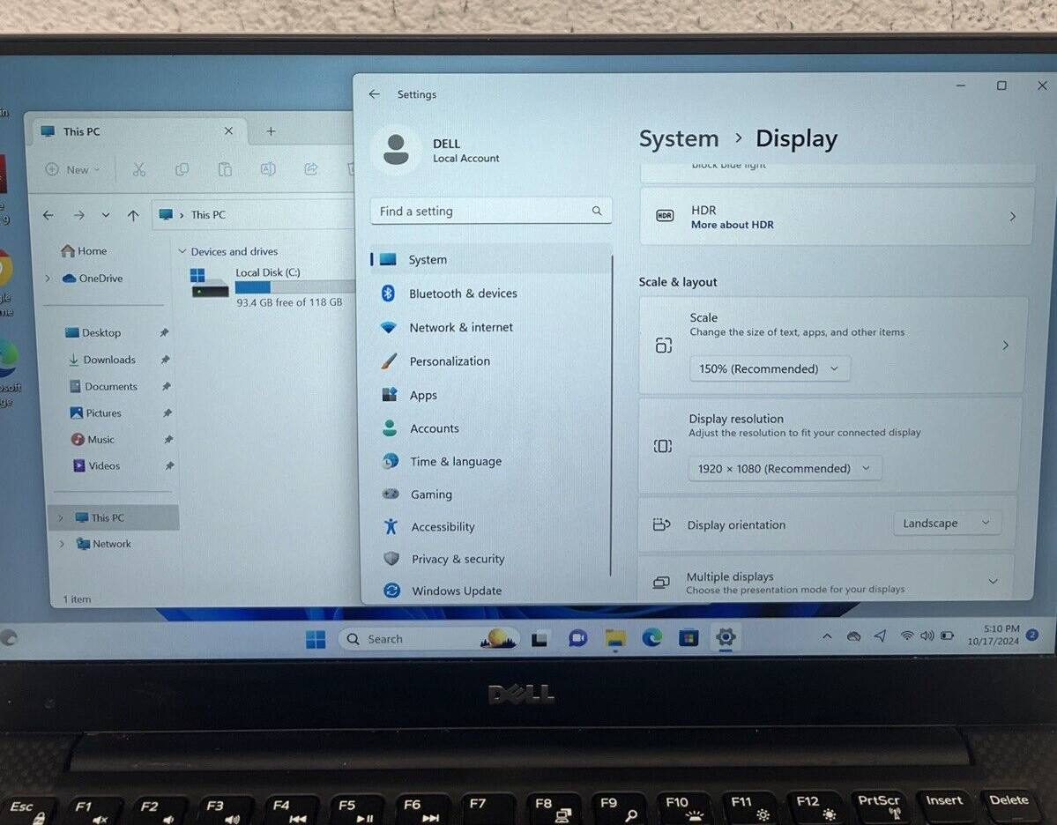Click the volume icon in system tray
1057x825 pixels.
(x=927, y=635)
